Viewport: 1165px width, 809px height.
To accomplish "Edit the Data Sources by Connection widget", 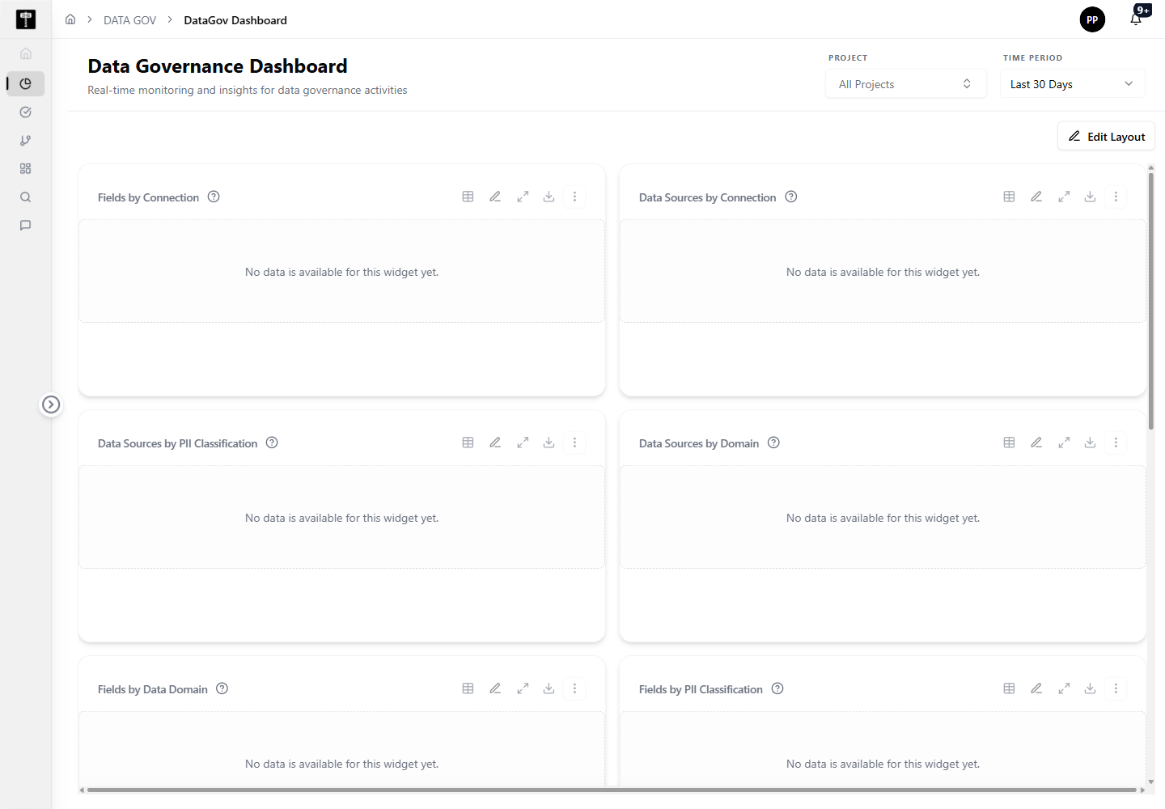I will (x=1036, y=197).
